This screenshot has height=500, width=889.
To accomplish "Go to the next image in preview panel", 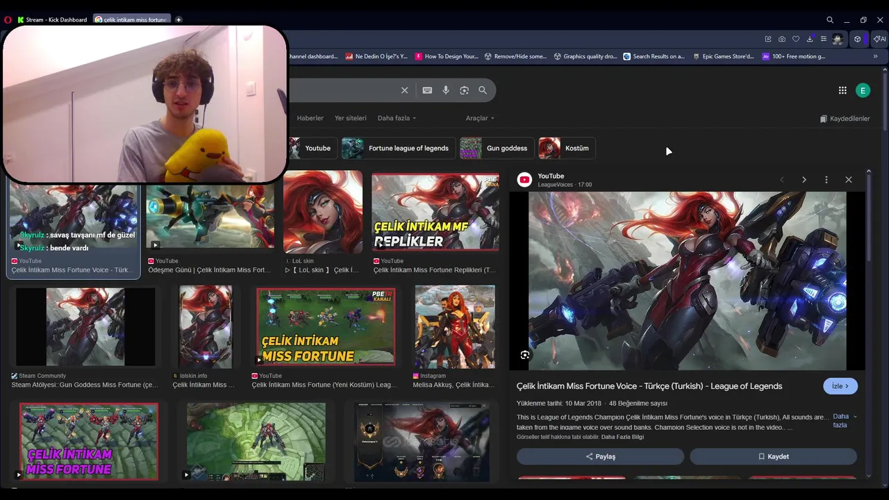I will click(x=804, y=179).
